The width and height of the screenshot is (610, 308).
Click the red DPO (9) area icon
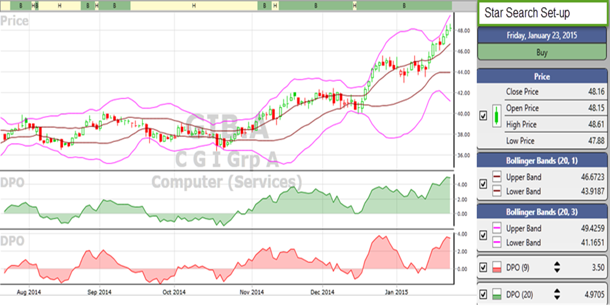497,268
